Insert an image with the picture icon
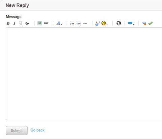The height and width of the screenshot is (139, 162). (x=39, y=23)
